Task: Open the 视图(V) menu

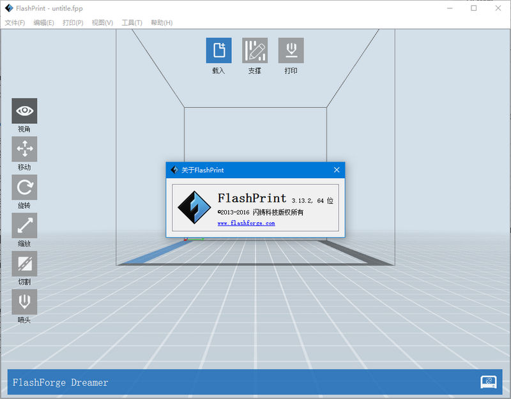Action: click(102, 22)
